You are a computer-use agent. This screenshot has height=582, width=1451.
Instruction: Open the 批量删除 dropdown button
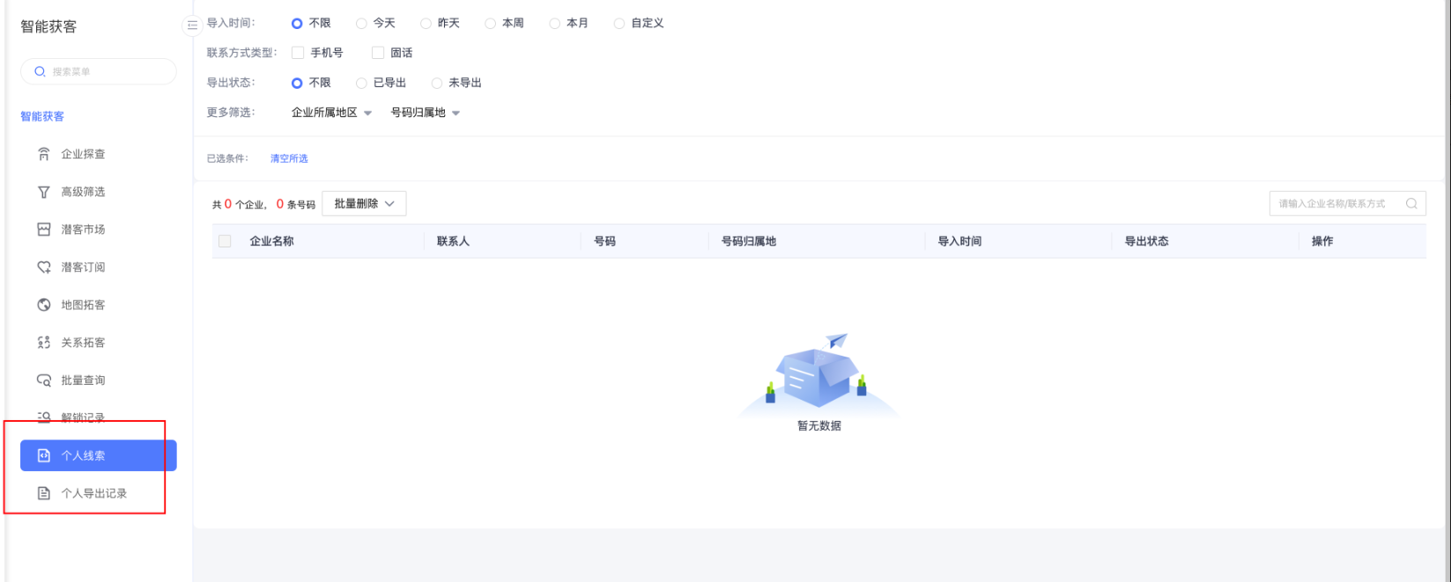364,204
